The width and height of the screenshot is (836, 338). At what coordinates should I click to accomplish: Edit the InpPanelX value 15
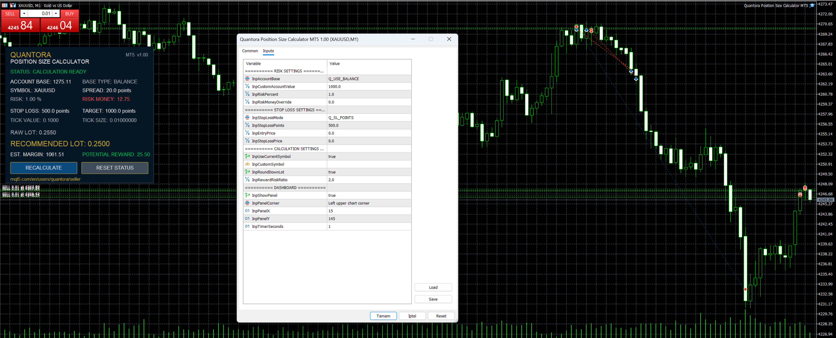(x=369, y=211)
